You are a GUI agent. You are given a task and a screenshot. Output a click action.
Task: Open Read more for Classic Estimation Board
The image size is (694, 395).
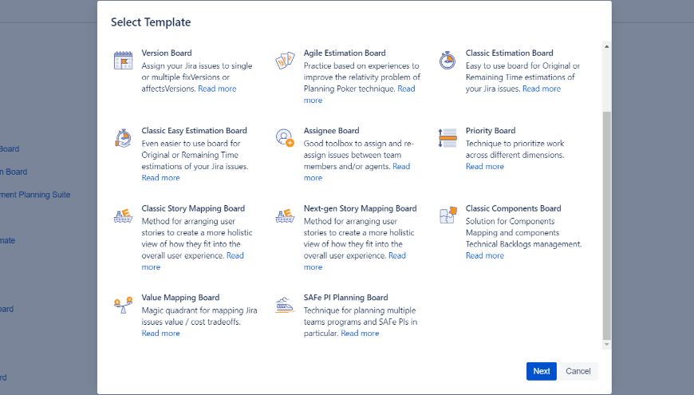pyautogui.click(x=542, y=89)
